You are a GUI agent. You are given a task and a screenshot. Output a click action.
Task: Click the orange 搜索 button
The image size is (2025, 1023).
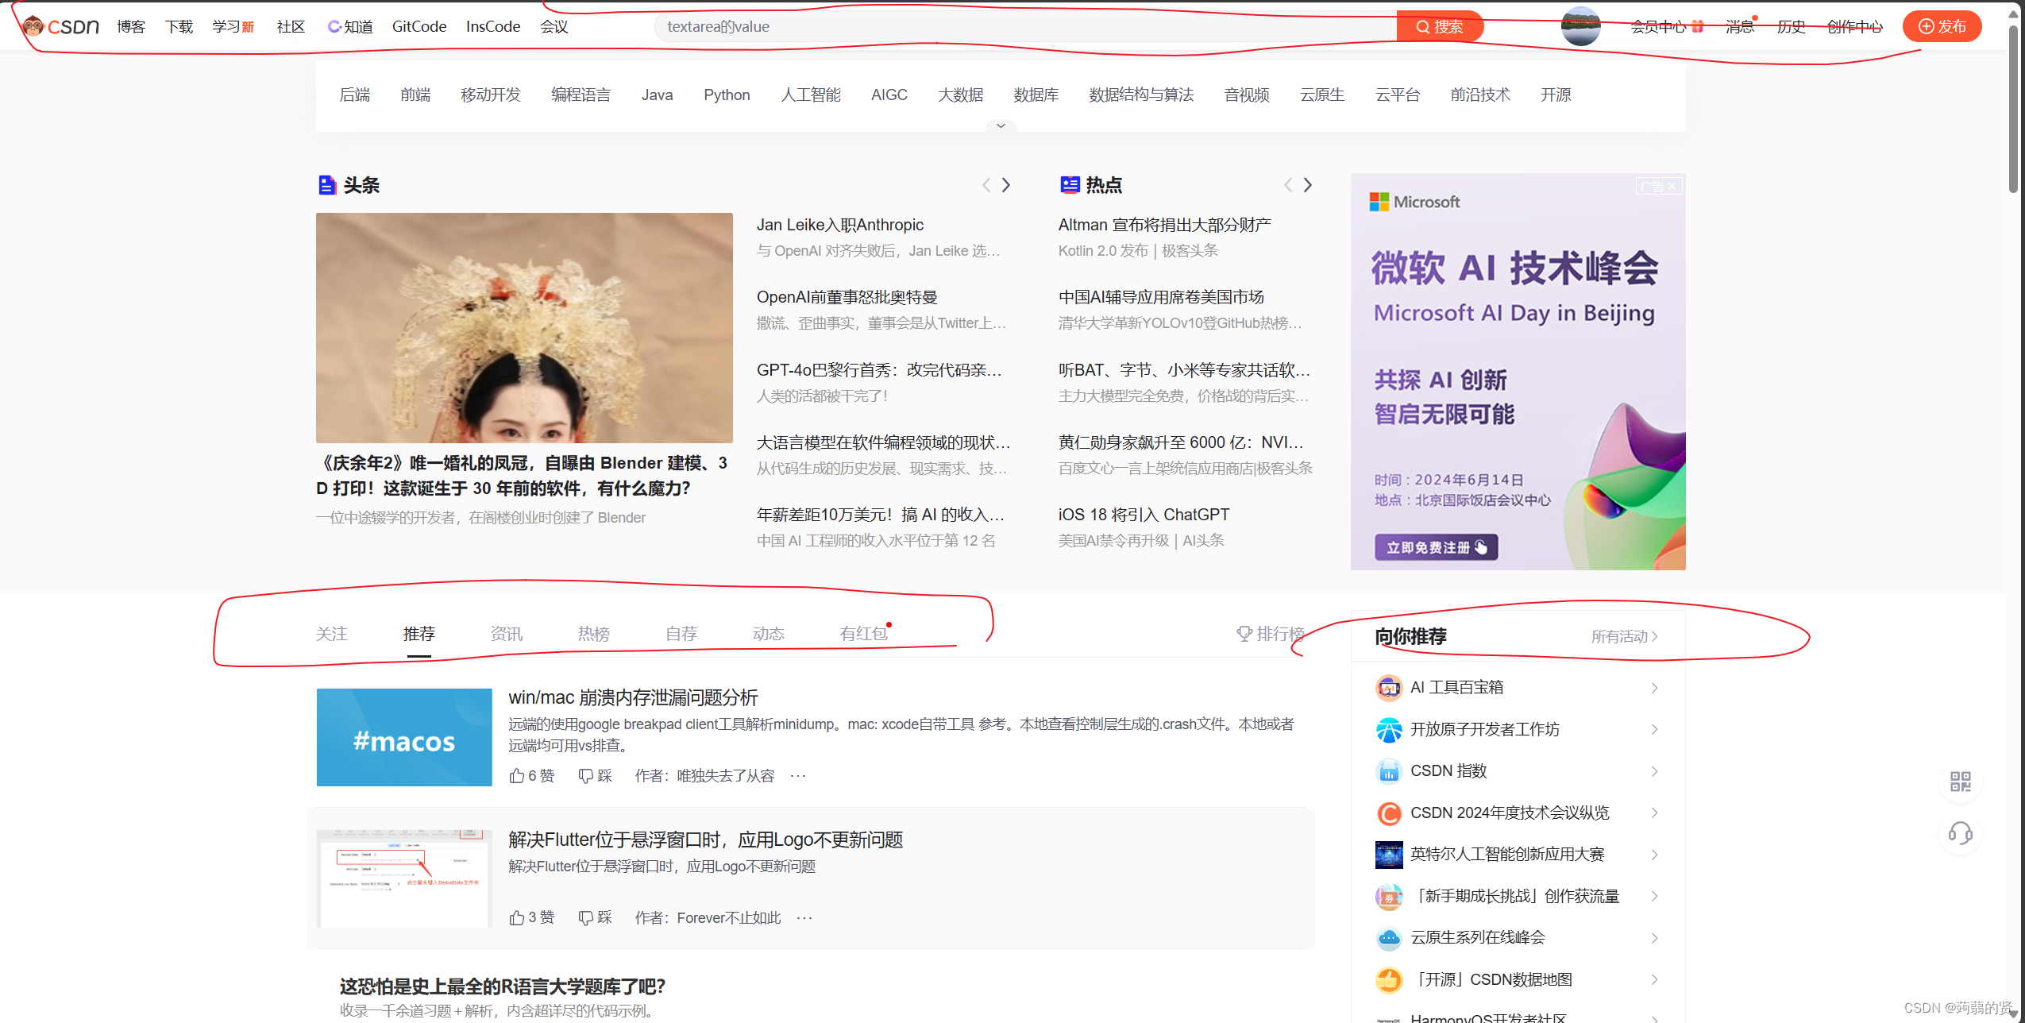(x=1439, y=26)
